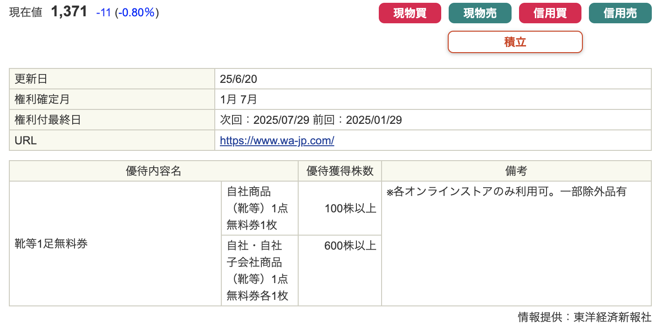This screenshot has width=656, height=325.
Task: Click the 100株以上 cell
Action: click(x=340, y=208)
